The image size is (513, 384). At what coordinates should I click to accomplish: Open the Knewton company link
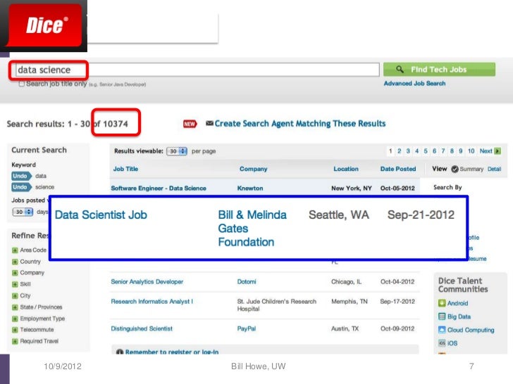click(250, 188)
